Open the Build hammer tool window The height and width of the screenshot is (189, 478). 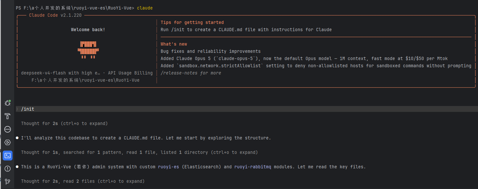click(7, 116)
